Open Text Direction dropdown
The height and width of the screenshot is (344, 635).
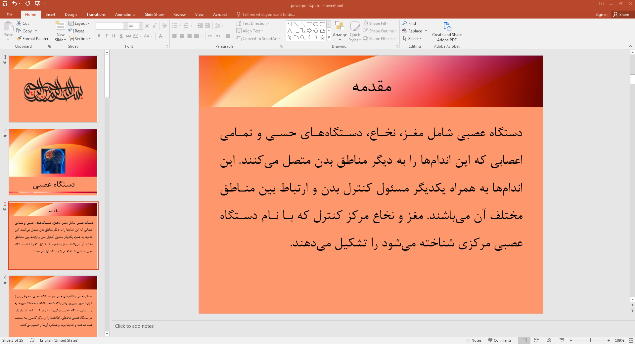tap(253, 23)
